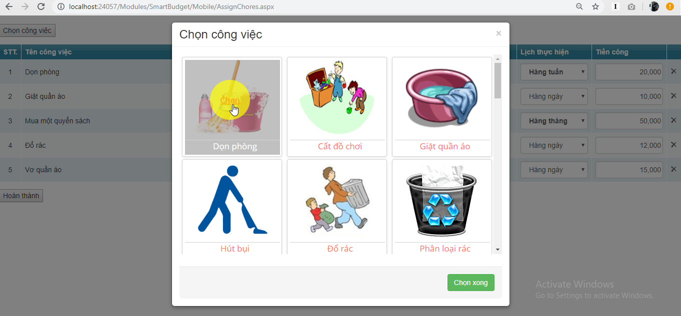Open the browser zoom magnifier icon

coord(579,7)
